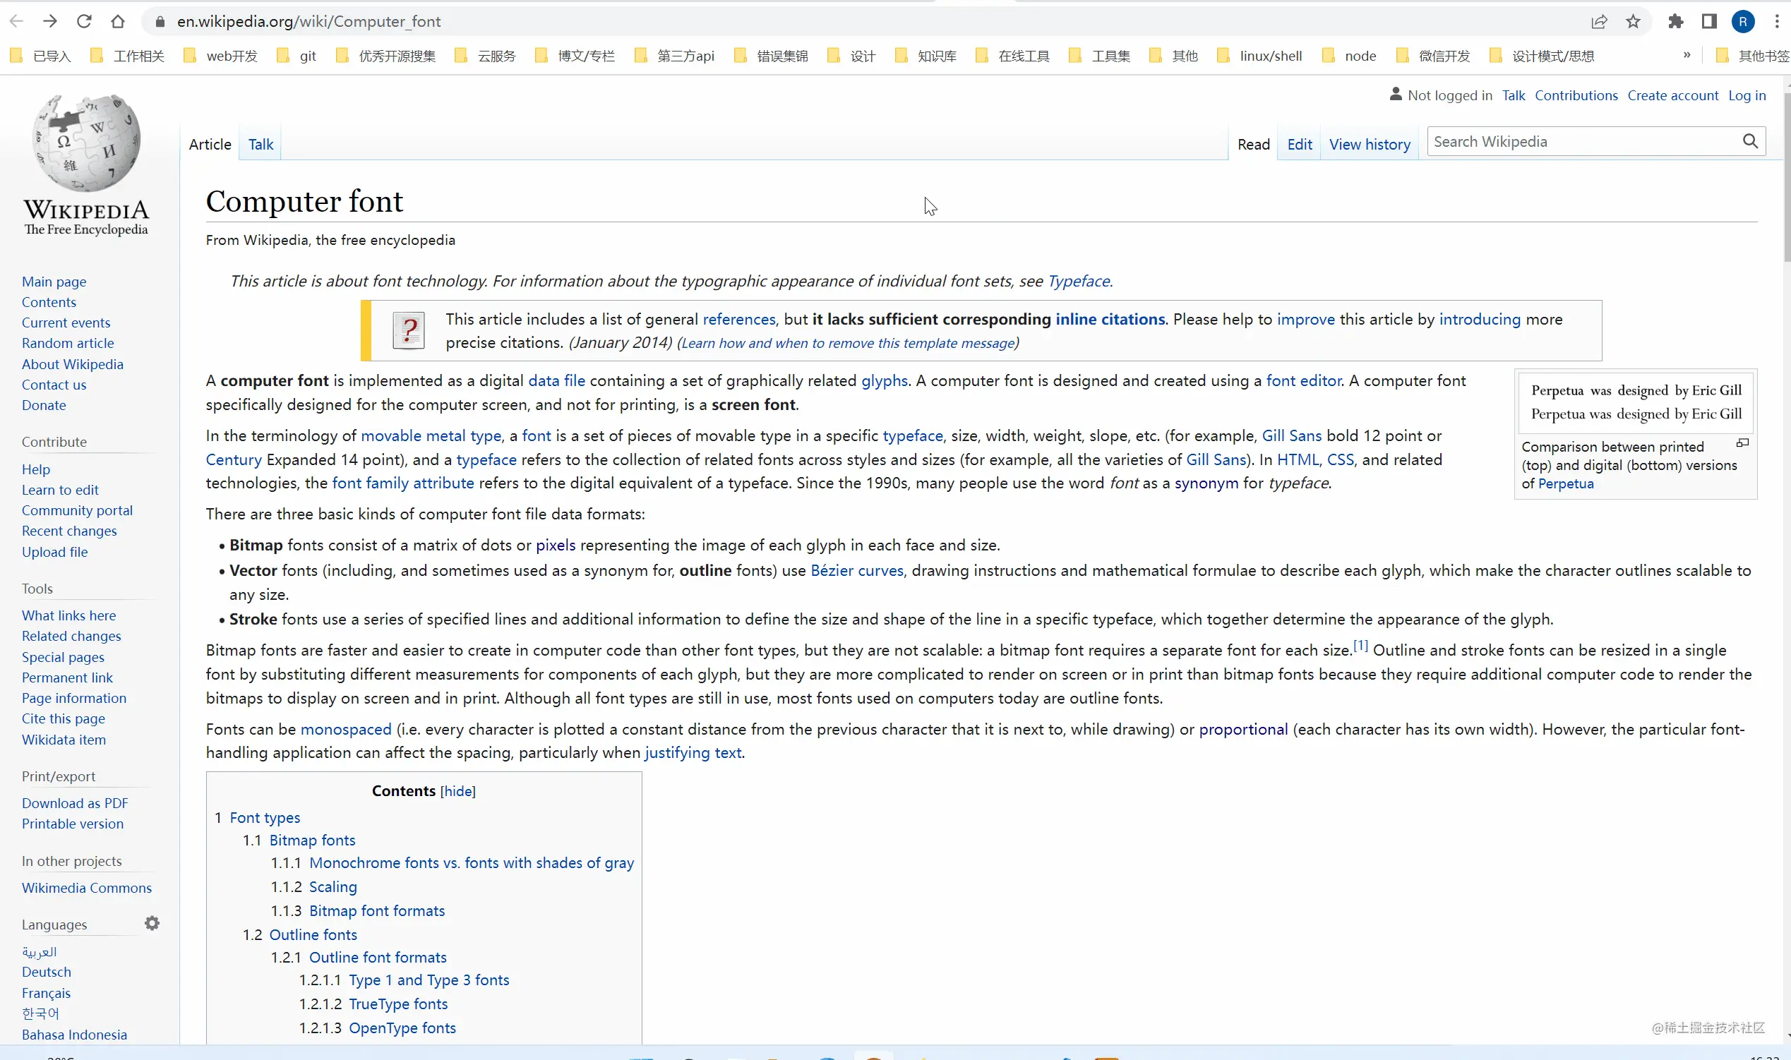Hide the Contents table
The height and width of the screenshot is (1060, 1791).
(x=458, y=790)
